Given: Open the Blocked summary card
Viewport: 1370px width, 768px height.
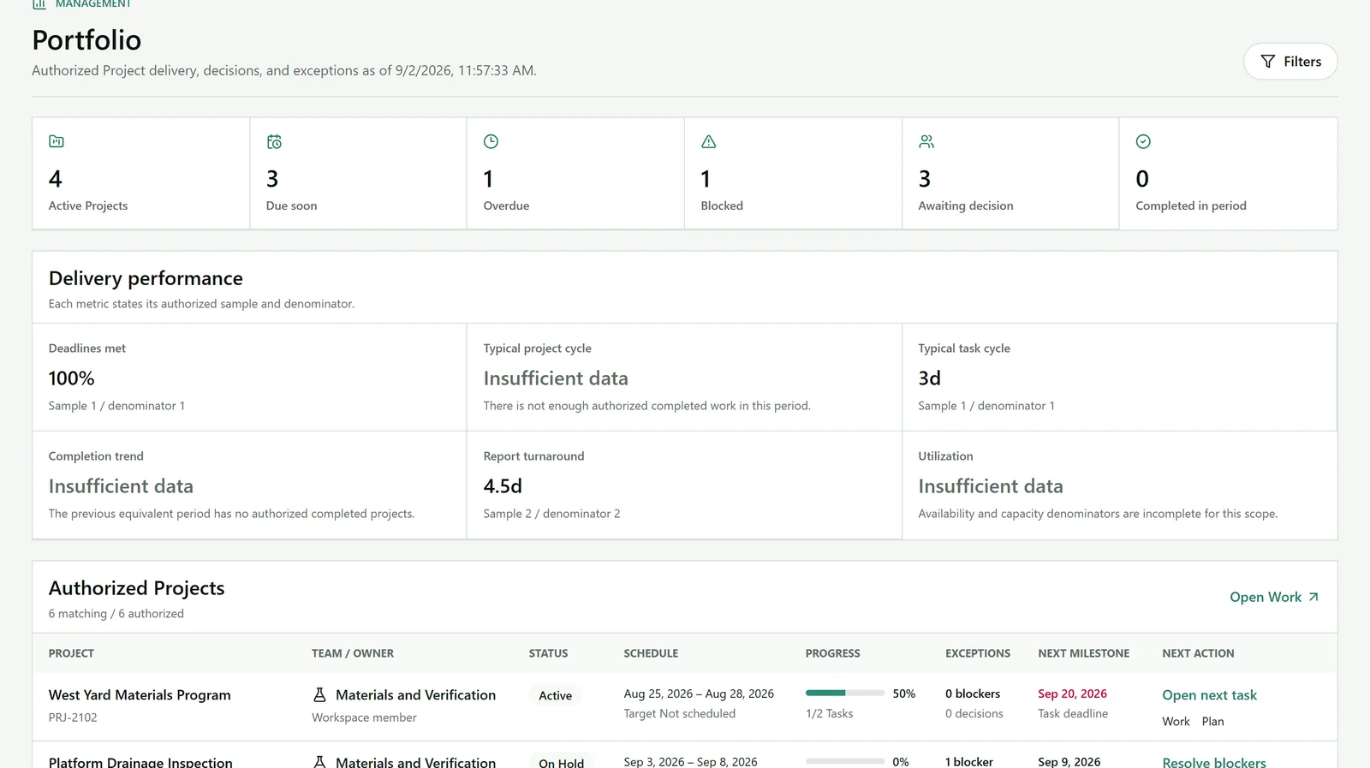Looking at the screenshot, I should point(793,173).
